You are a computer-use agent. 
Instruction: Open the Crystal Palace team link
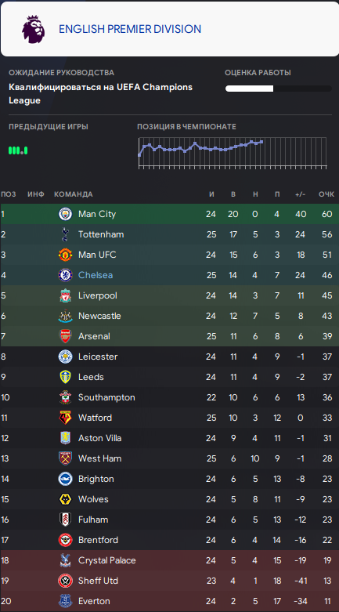point(107,560)
